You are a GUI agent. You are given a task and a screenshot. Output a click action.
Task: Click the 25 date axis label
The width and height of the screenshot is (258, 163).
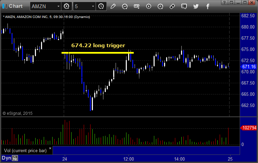pyautogui.click(x=230, y=159)
